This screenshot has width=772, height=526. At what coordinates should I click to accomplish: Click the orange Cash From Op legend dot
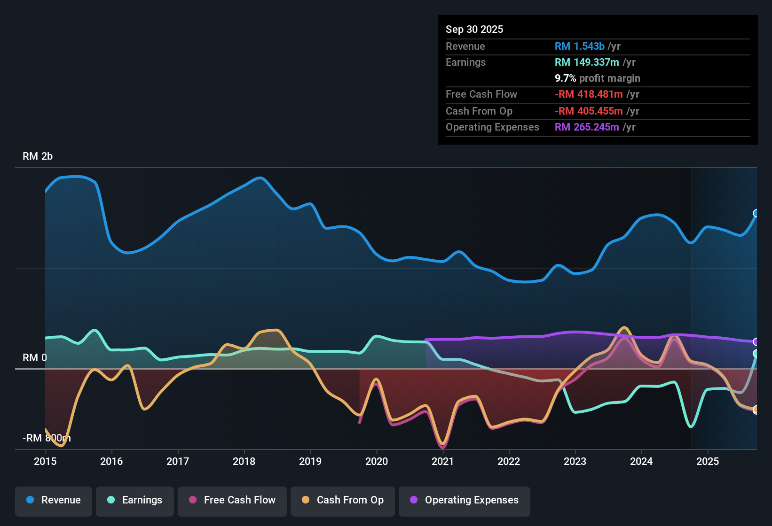point(305,500)
